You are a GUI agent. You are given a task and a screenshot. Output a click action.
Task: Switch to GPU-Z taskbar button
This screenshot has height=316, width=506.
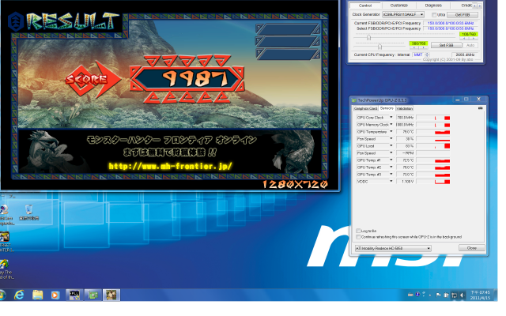coord(93,295)
